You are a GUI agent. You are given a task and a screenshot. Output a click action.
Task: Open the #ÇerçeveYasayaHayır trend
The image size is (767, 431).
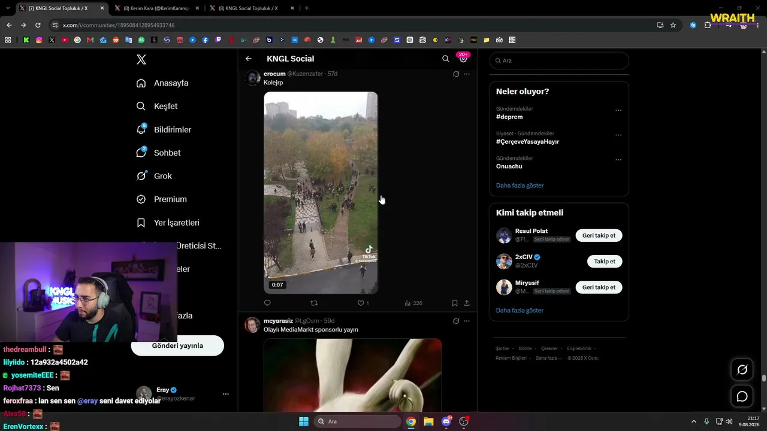coord(527,142)
